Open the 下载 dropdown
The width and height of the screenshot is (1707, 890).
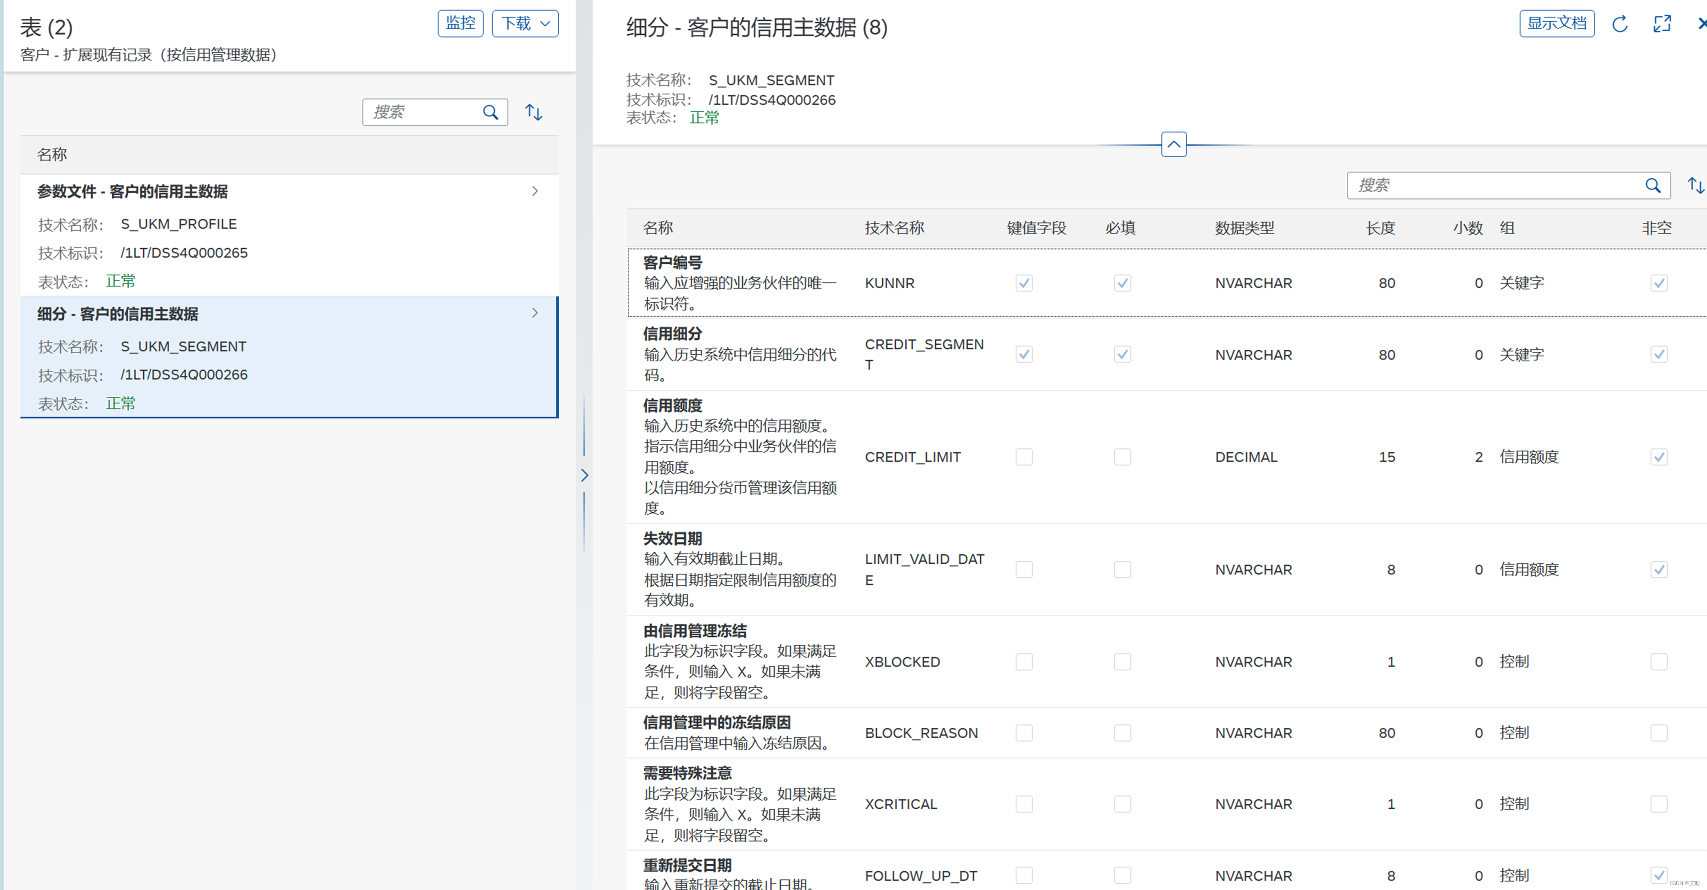click(525, 24)
